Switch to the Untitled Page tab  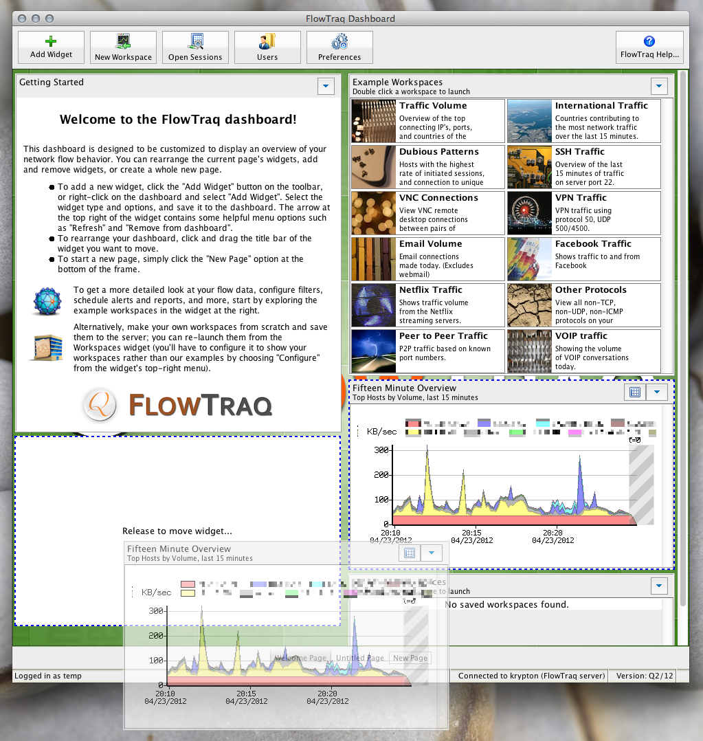click(x=359, y=658)
